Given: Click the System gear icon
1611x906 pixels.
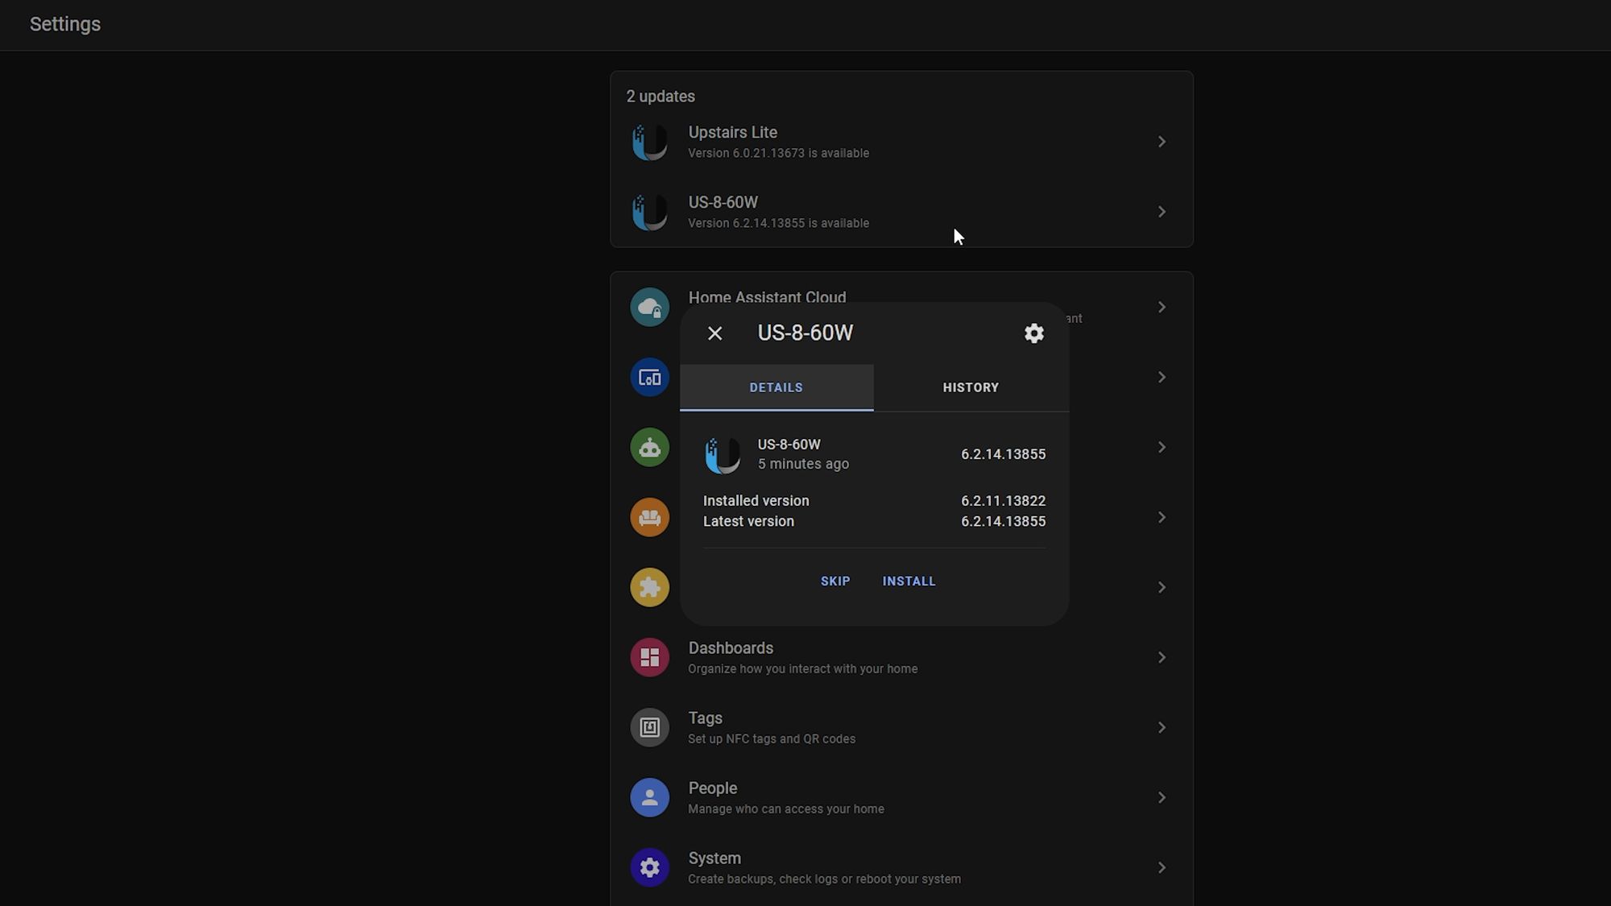Looking at the screenshot, I should coord(649,867).
